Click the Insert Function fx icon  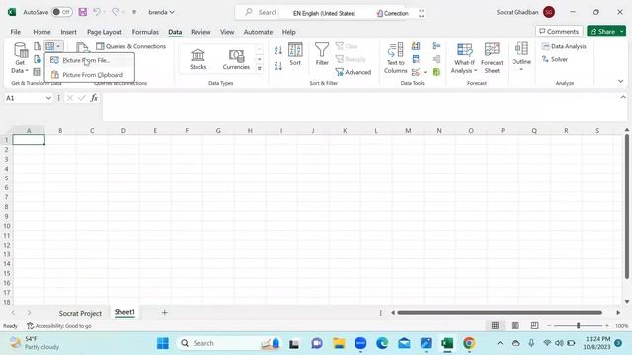(94, 98)
